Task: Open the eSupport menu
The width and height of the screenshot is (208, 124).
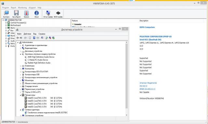Action: click(32, 8)
